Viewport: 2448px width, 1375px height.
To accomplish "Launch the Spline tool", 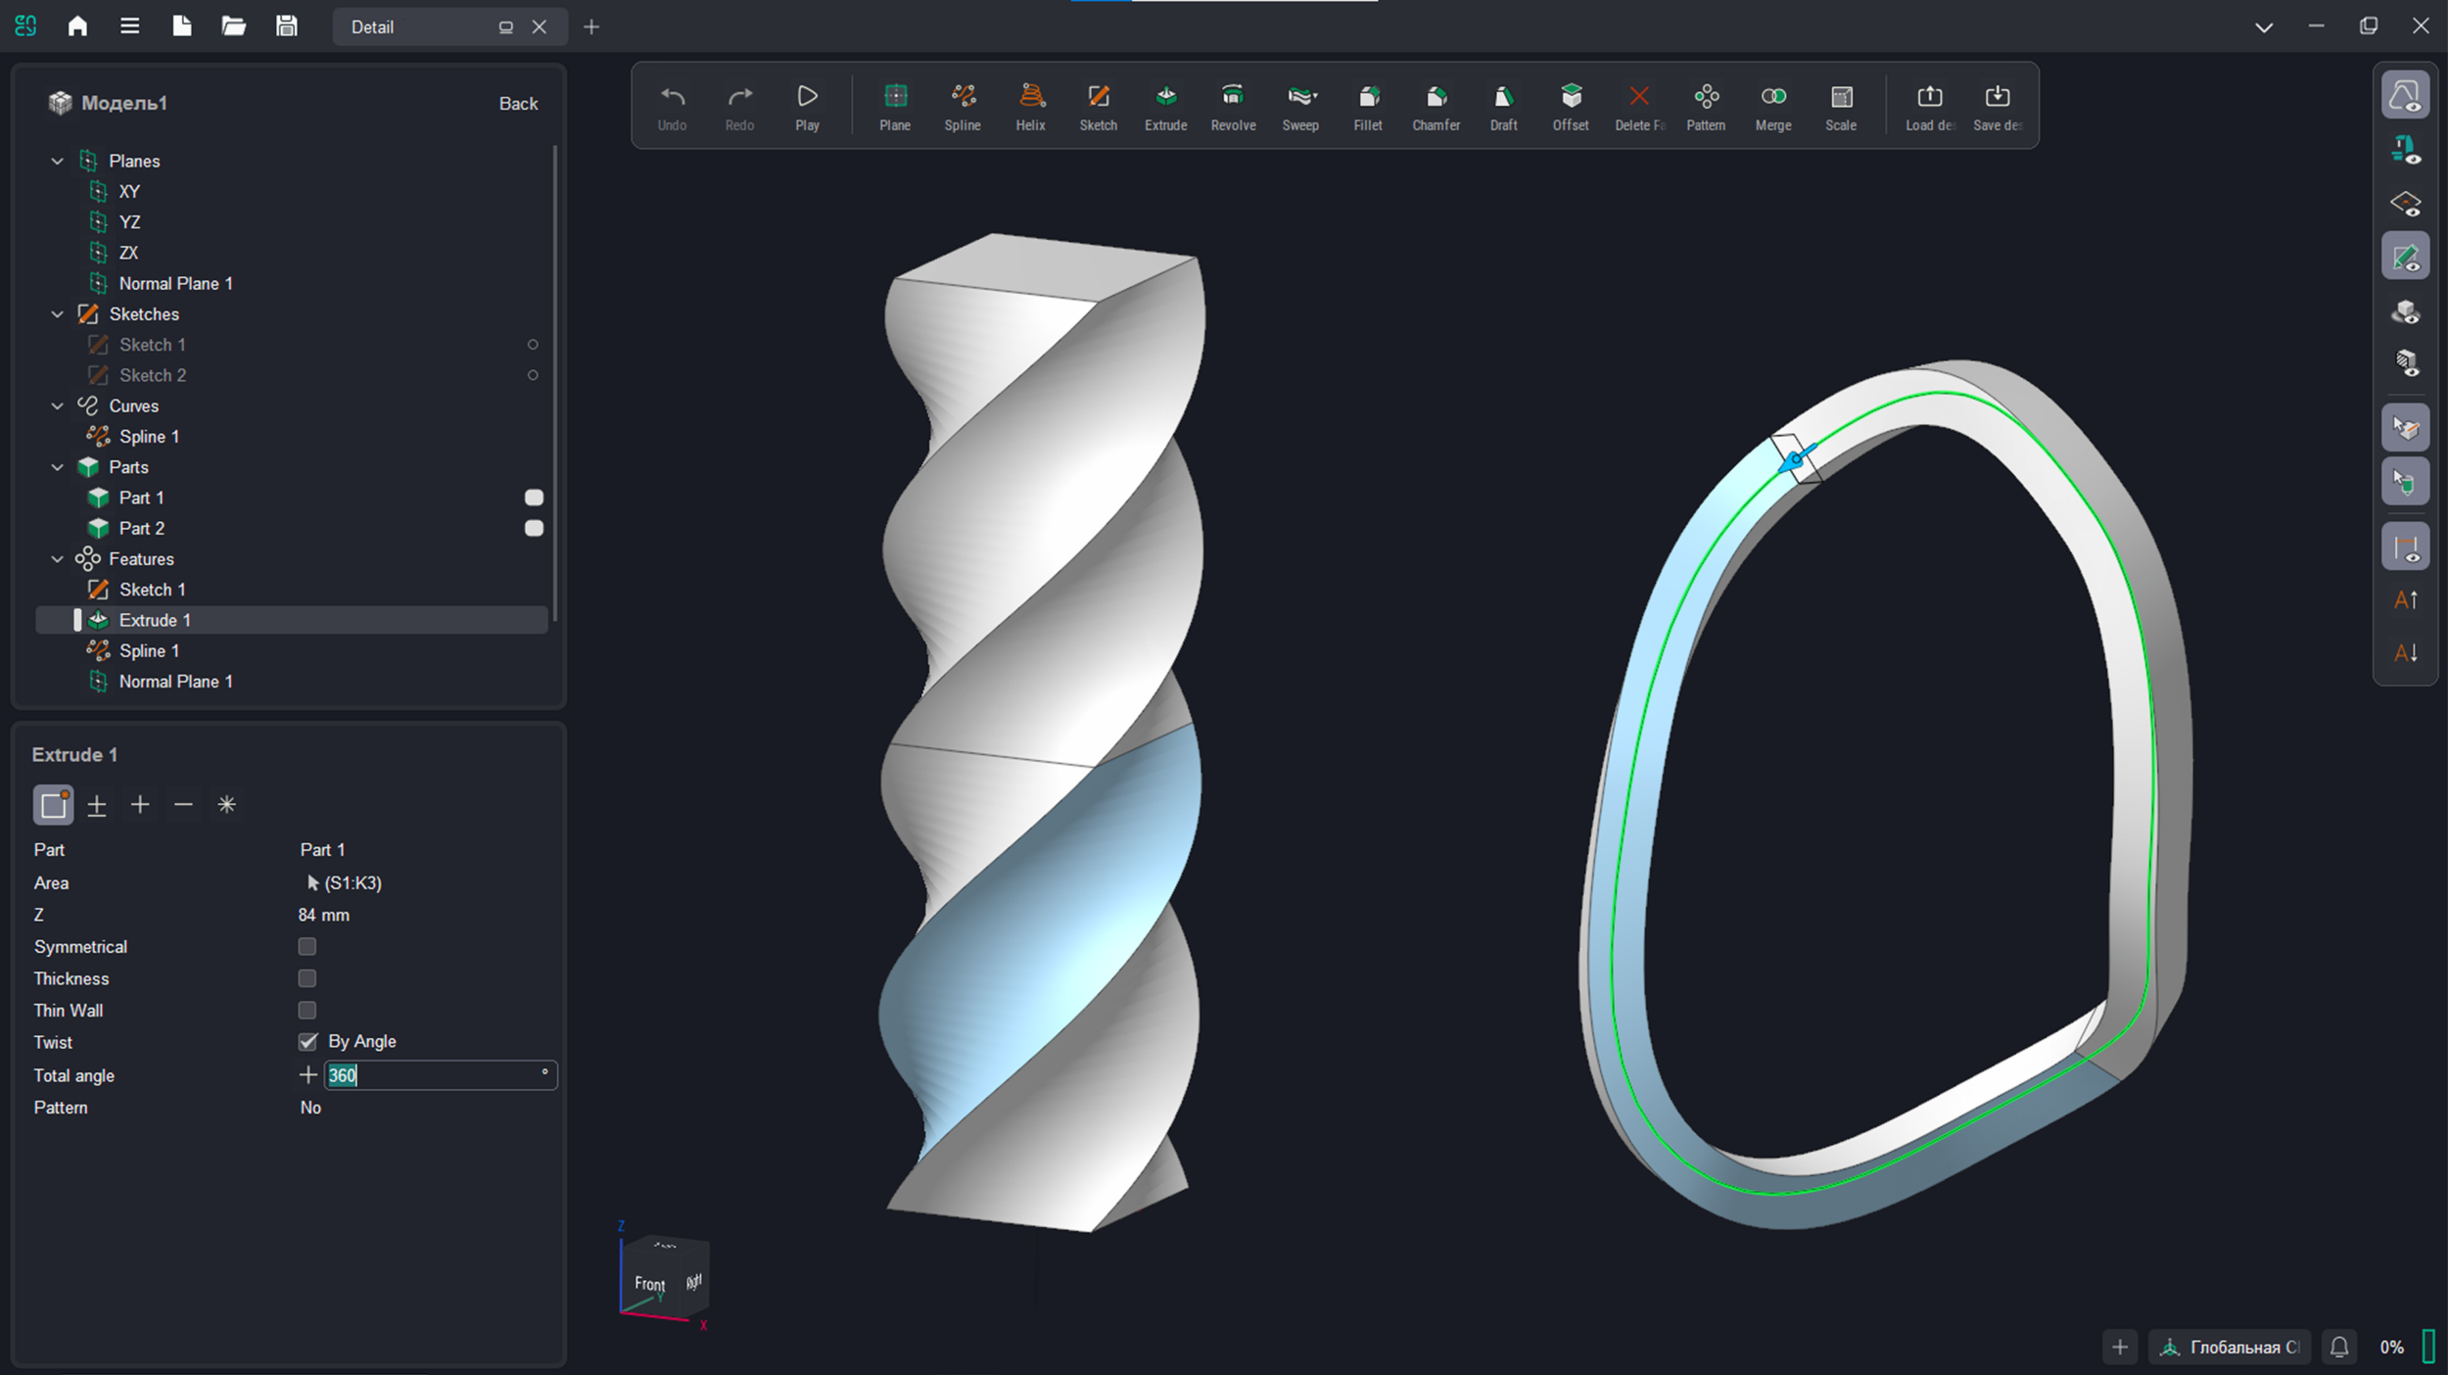I will point(962,105).
